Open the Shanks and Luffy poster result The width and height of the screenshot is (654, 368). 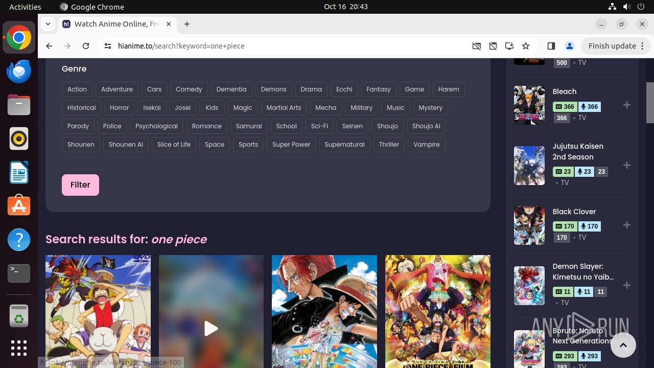(324, 311)
